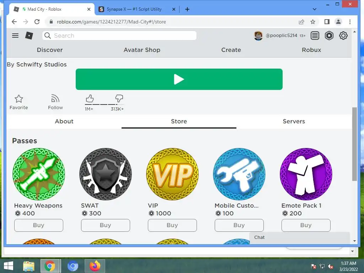Switch to the Synapse X tab
Screen dimensions: 364x273
point(134,9)
